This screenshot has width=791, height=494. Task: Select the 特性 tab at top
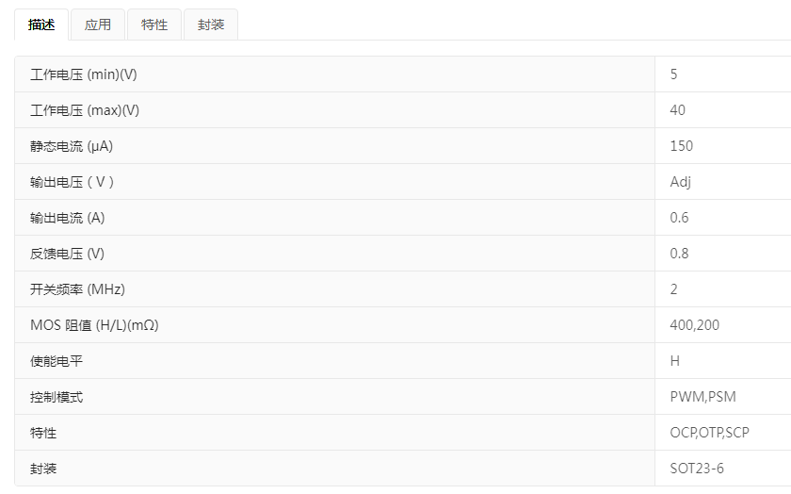pyautogui.click(x=154, y=25)
